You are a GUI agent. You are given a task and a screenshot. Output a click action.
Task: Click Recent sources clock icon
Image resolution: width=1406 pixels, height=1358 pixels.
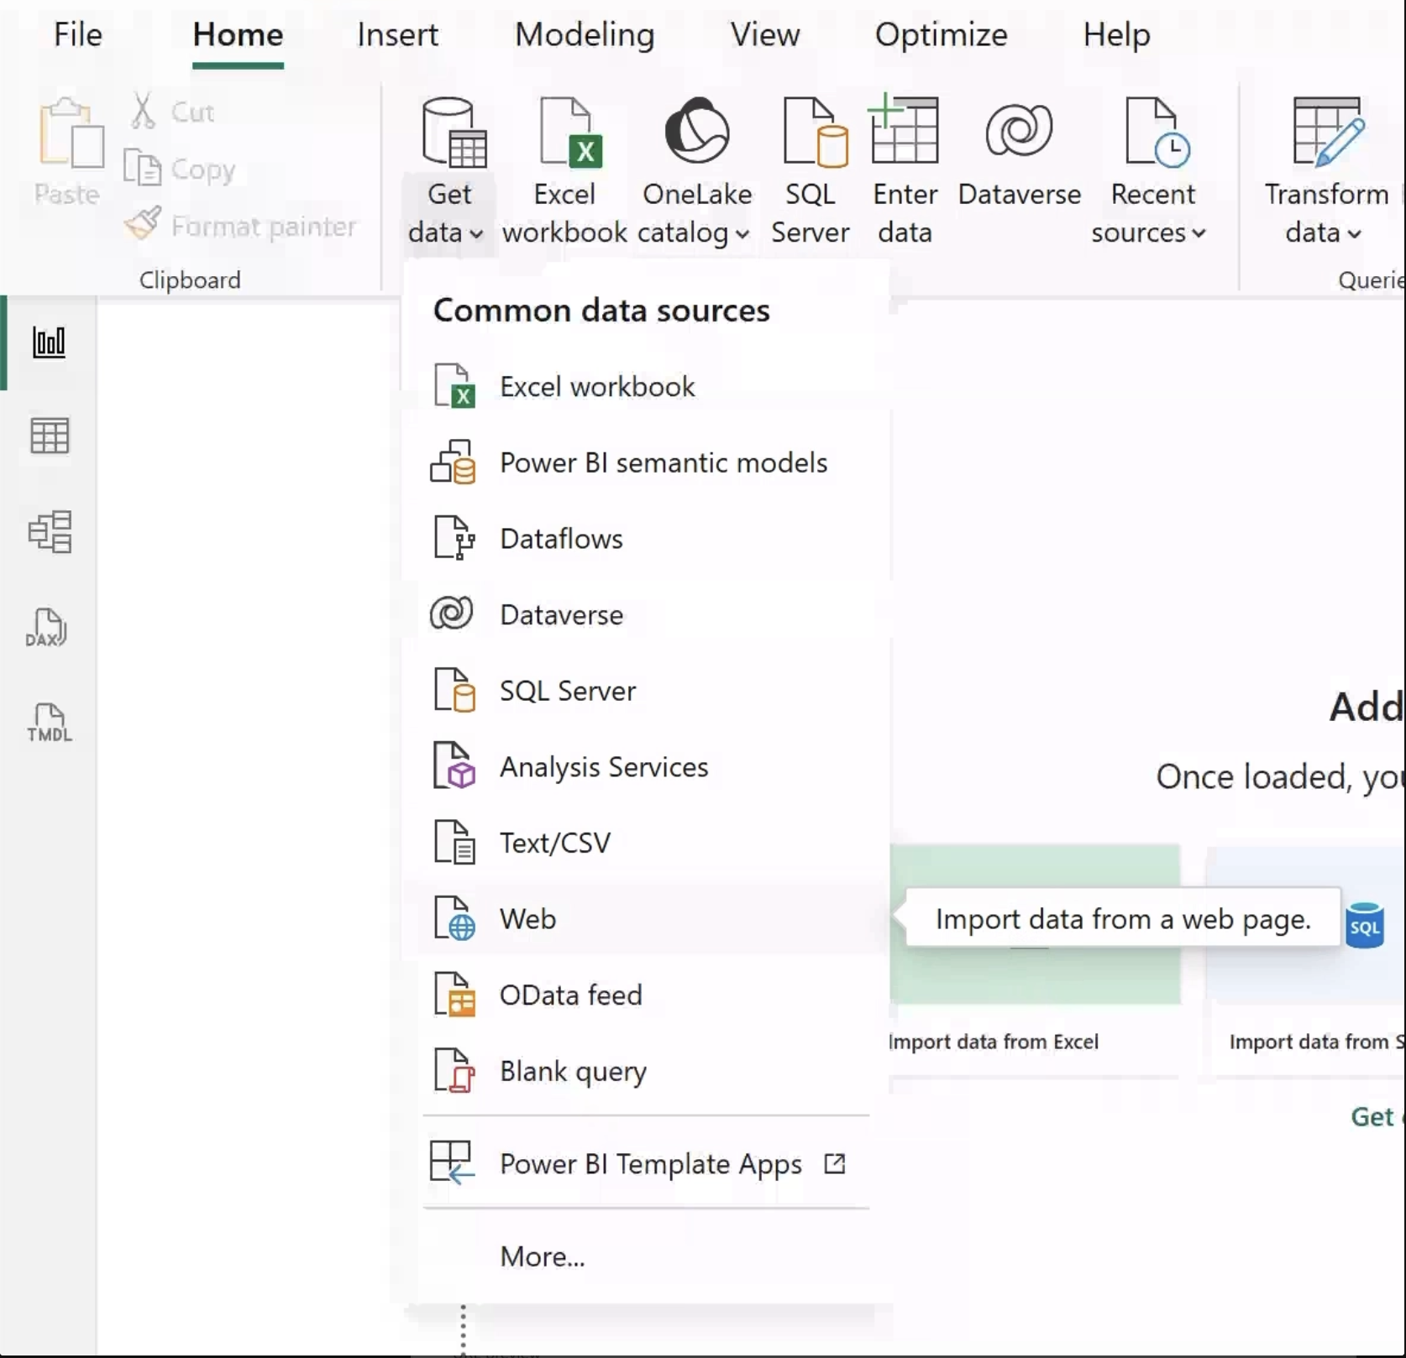tap(1157, 133)
